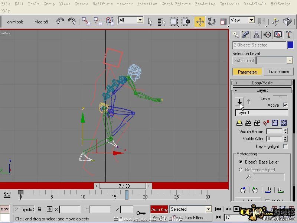Open the Utilities hammer panel tab

point(288,35)
